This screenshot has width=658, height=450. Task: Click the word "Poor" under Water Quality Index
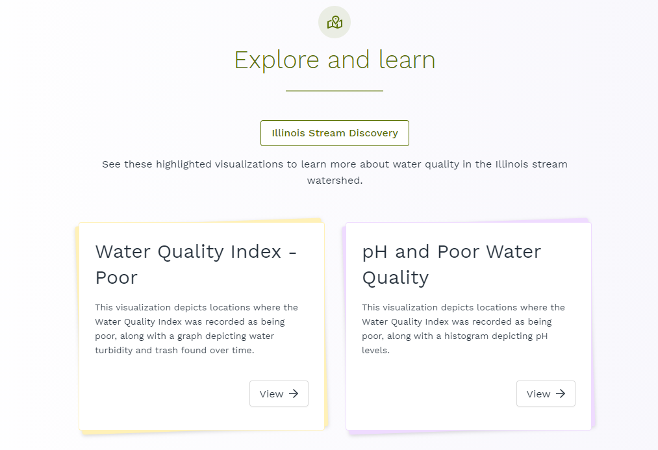[x=116, y=277]
